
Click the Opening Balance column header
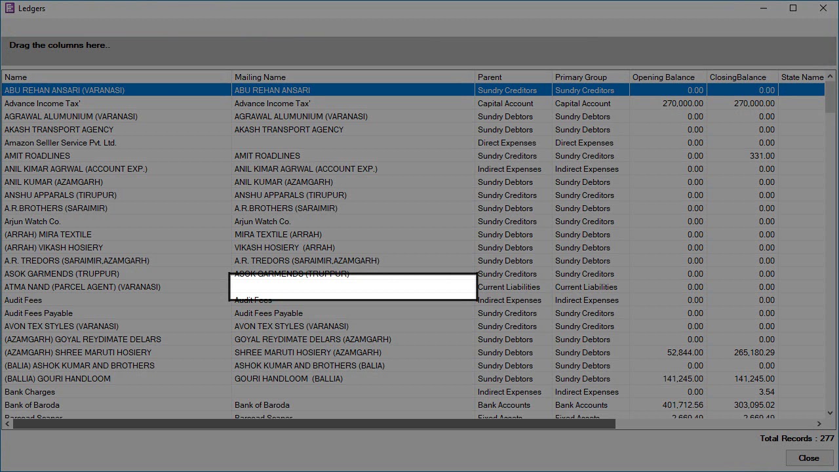[668, 77]
